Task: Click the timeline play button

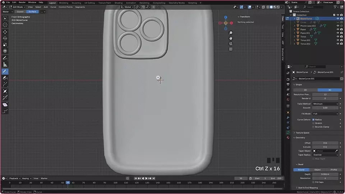Action: click(146, 179)
